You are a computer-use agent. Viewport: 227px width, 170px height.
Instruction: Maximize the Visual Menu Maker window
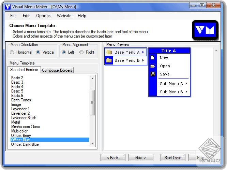click(x=202, y=5)
